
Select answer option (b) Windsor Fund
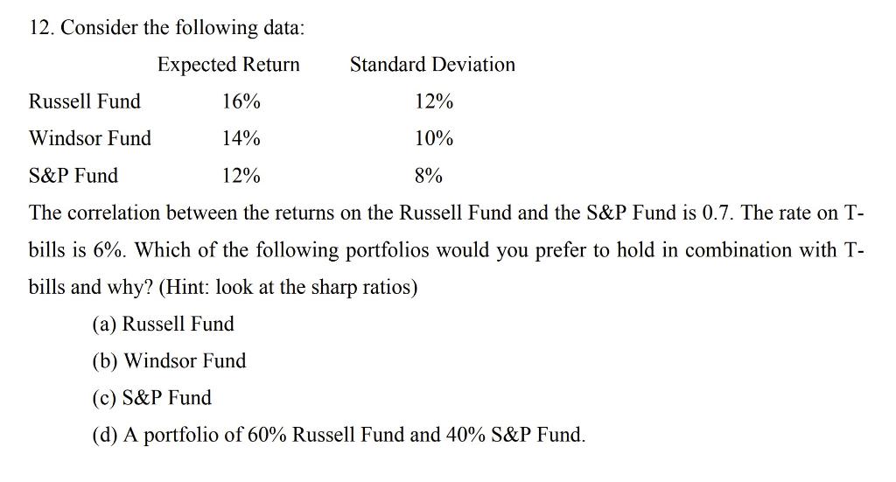pos(169,361)
